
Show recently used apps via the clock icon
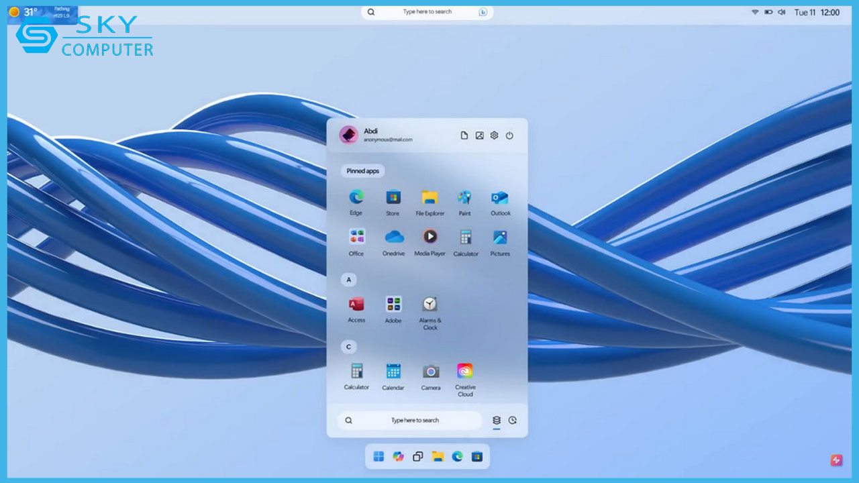click(511, 420)
